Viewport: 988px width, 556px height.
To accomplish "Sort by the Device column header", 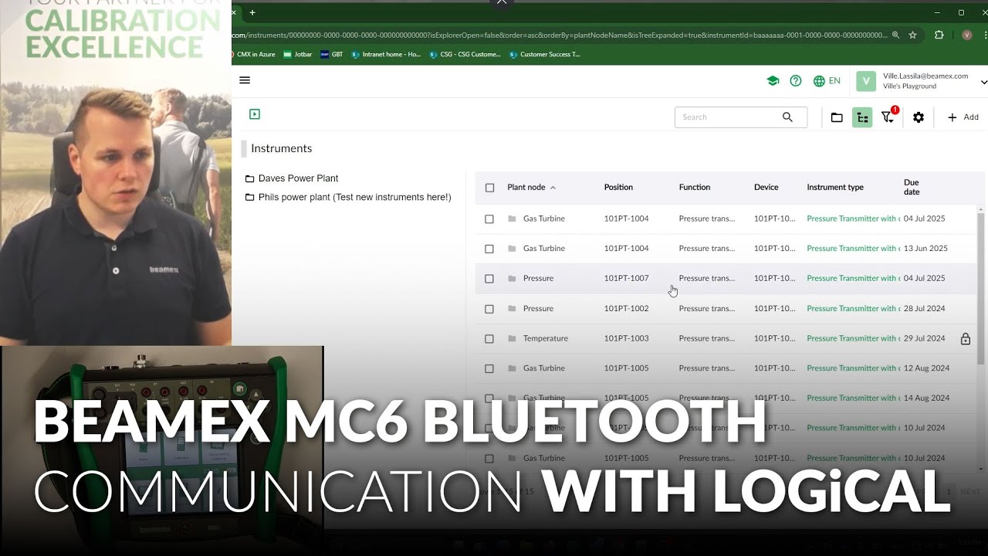I will (766, 188).
